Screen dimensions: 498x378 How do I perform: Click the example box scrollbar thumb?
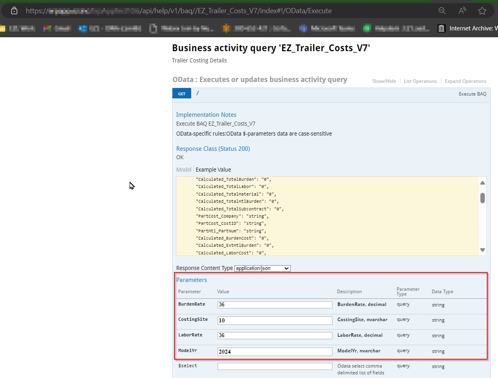point(483,198)
